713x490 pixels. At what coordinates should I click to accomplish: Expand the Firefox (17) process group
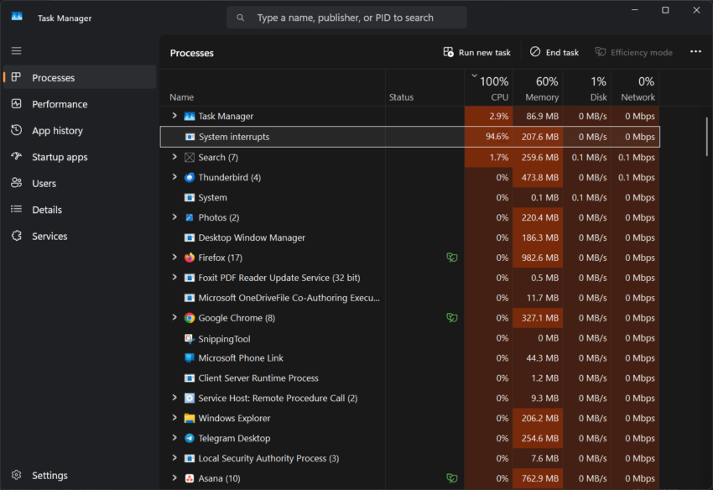174,257
